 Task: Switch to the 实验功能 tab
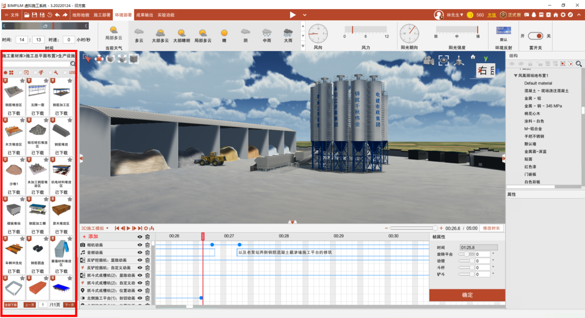166,15
